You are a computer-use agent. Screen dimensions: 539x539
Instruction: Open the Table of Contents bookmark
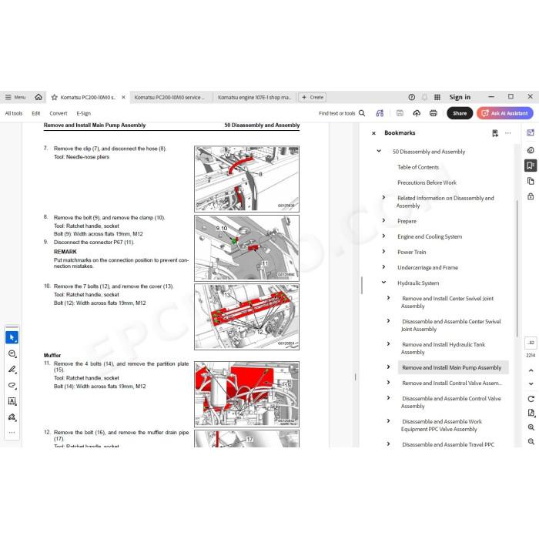click(x=418, y=167)
